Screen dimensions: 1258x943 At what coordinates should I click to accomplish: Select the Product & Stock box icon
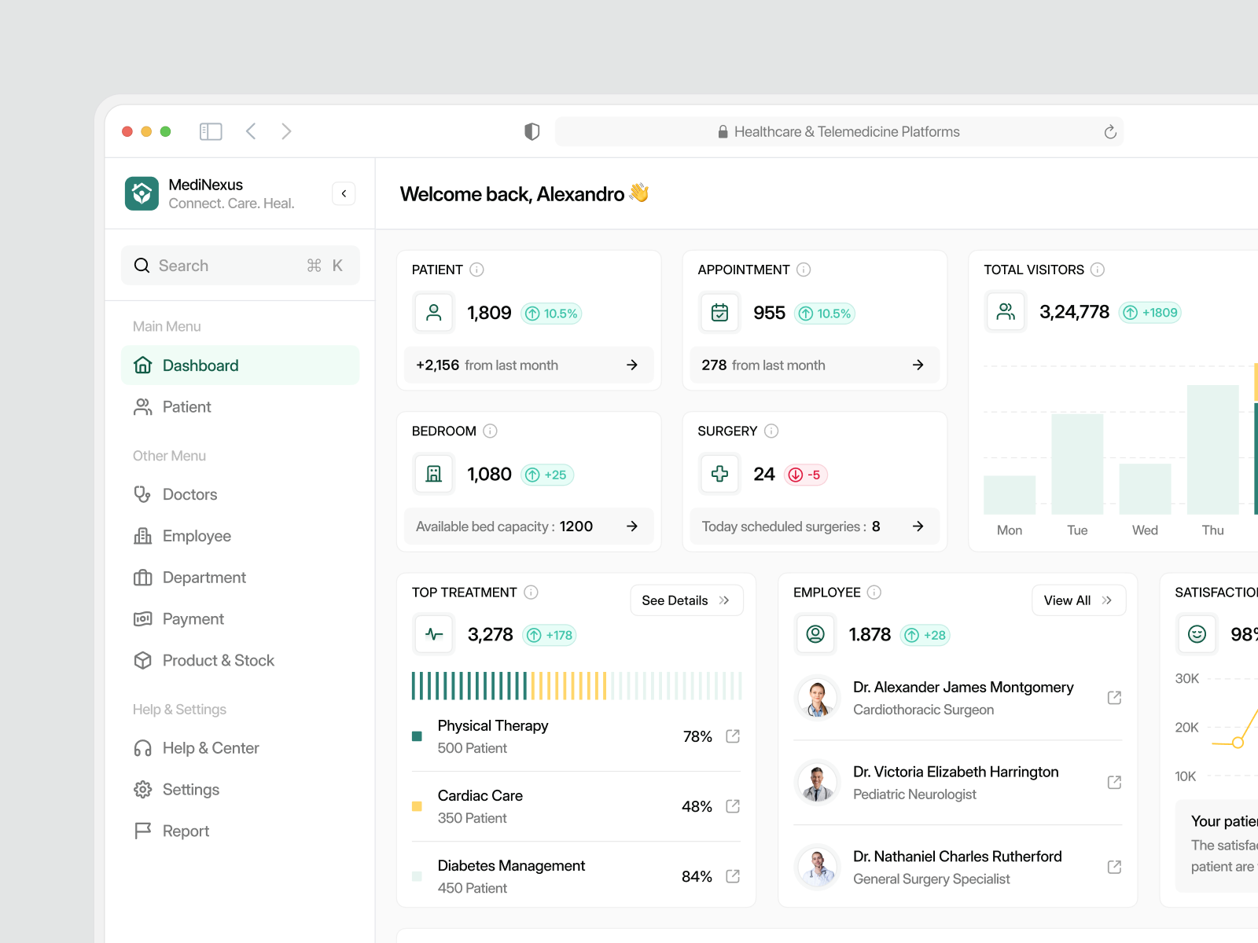[142, 660]
